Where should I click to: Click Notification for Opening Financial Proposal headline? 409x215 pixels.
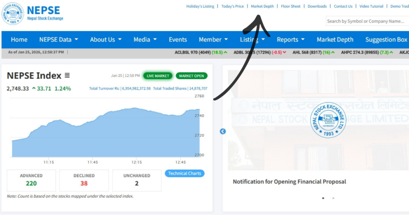[x=289, y=181]
